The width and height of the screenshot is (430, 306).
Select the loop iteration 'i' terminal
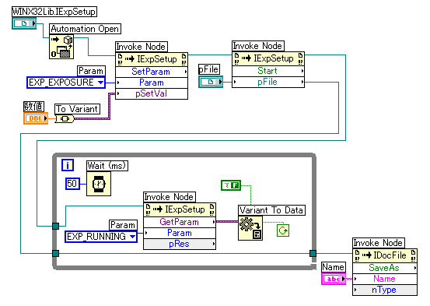tap(68, 165)
